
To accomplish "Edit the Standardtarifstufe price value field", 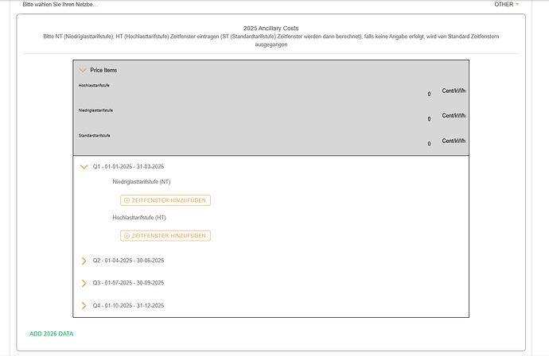I will (429, 144).
